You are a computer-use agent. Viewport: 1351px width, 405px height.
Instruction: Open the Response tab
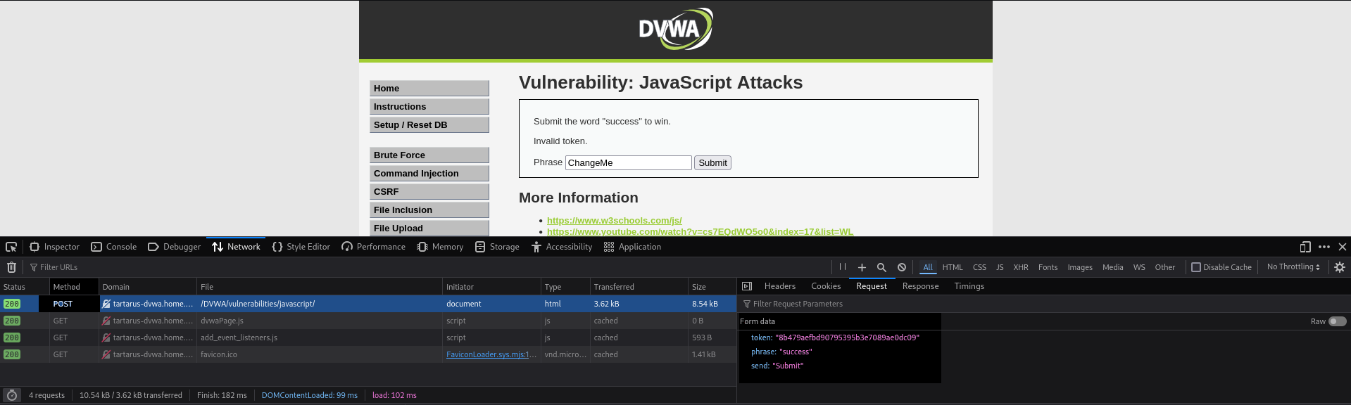point(920,286)
